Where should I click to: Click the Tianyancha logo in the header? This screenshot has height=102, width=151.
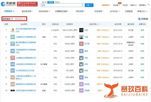tap(8, 4)
